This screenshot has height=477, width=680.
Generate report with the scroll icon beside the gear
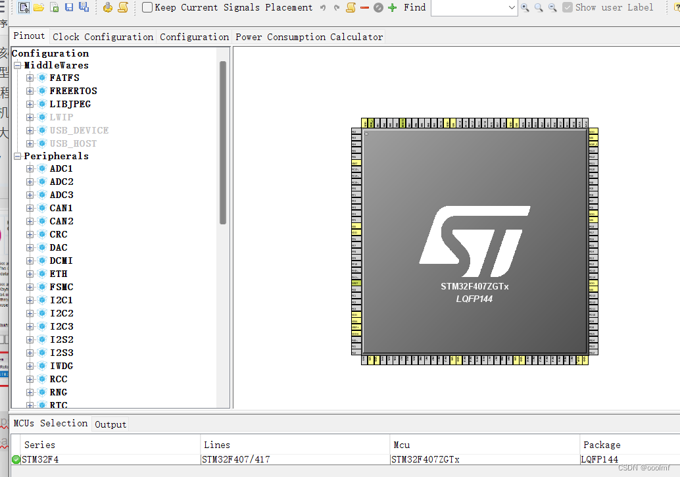(123, 7)
